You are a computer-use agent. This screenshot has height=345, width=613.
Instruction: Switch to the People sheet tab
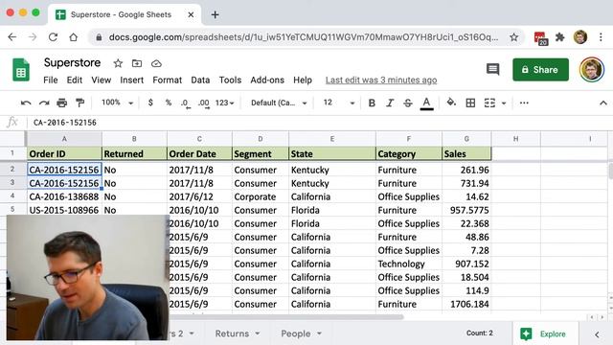(x=296, y=333)
